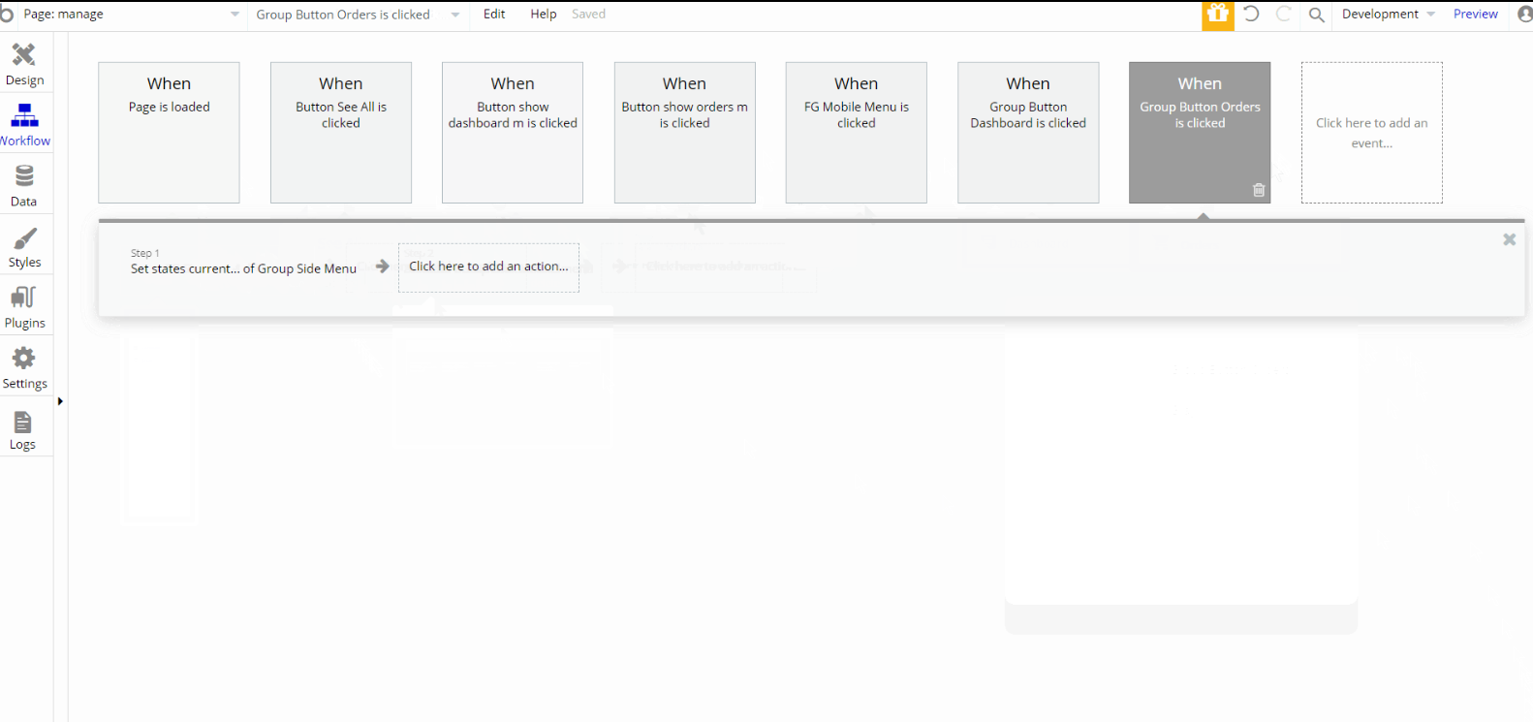Open the Settings tab
The image size is (1533, 722).
point(24,368)
